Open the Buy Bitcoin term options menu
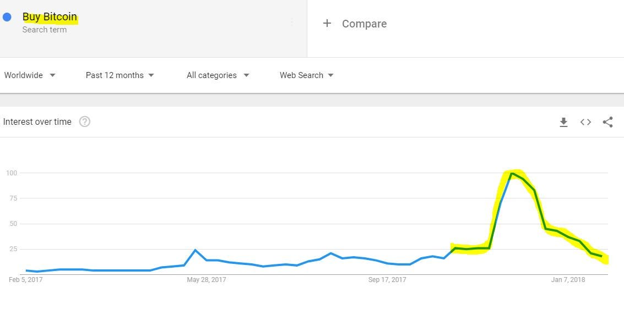Image resolution: width=624 pixels, height=315 pixels. click(x=292, y=22)
